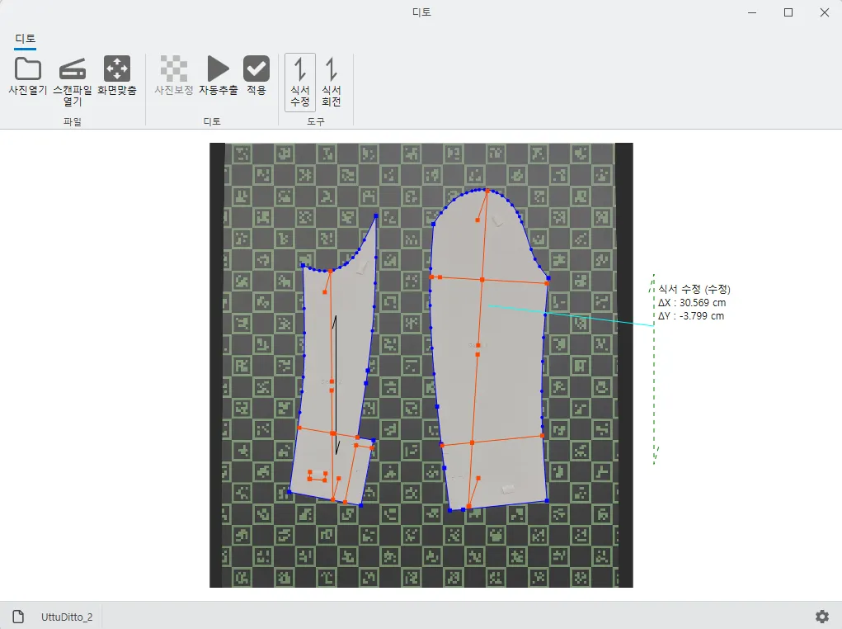Switch to the 디토 ribbon tab
The image size is (842, 629).
26,39
